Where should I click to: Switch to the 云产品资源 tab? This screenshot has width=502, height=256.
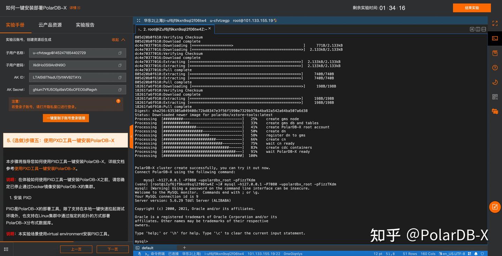tap(50, 25)
